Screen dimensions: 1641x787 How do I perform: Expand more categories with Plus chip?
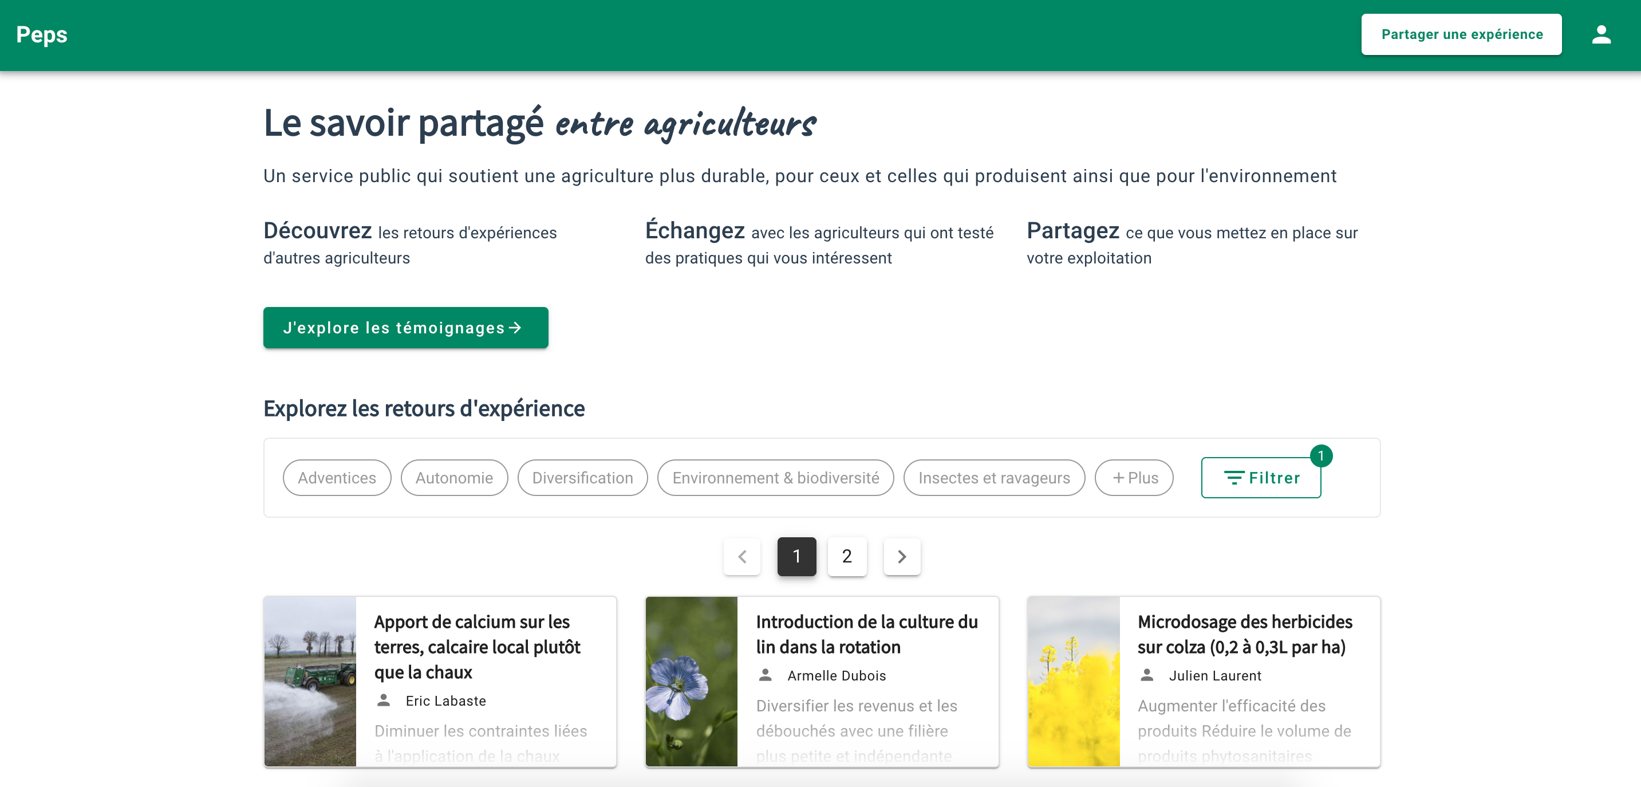coord(1134,478)
